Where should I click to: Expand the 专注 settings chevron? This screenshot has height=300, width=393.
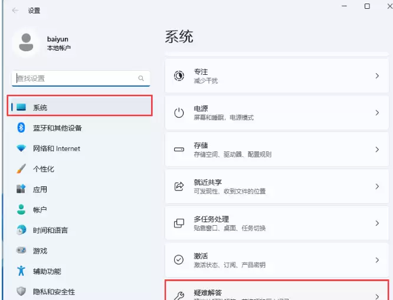[x=377, y=76]
